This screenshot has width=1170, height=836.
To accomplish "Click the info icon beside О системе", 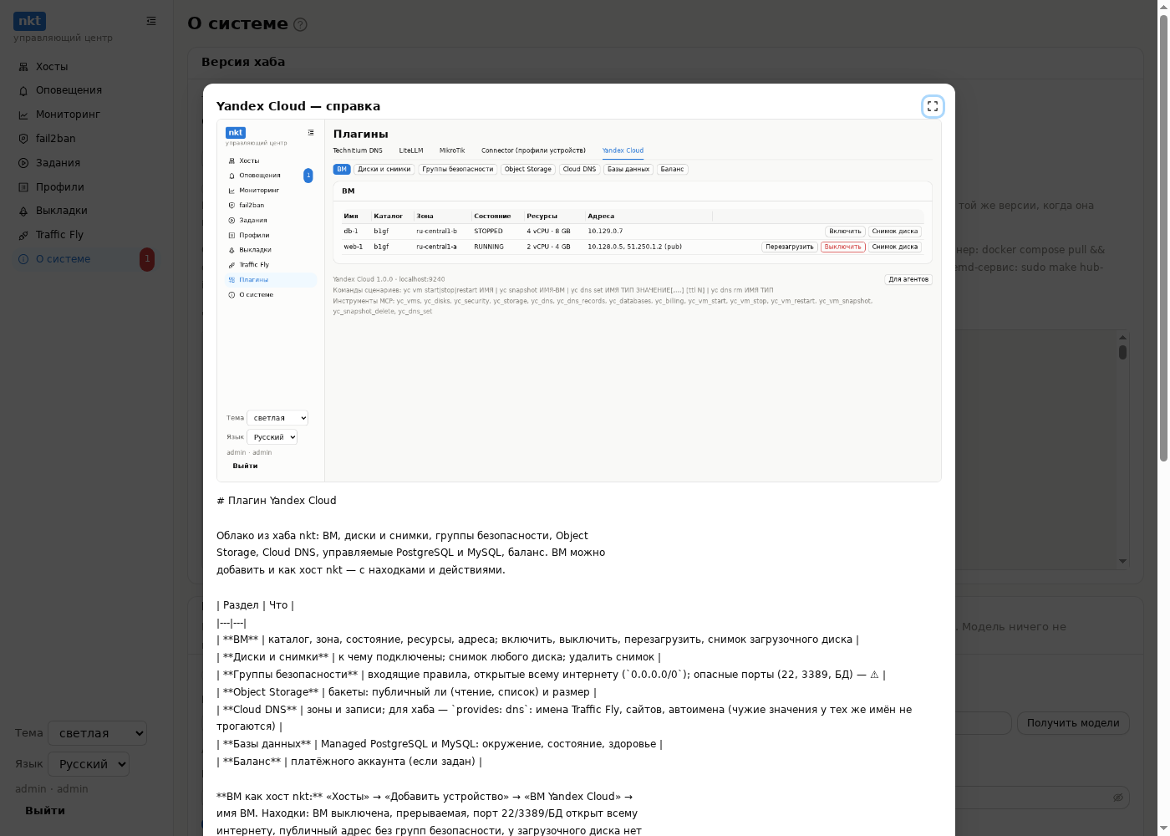I will 23,259.
